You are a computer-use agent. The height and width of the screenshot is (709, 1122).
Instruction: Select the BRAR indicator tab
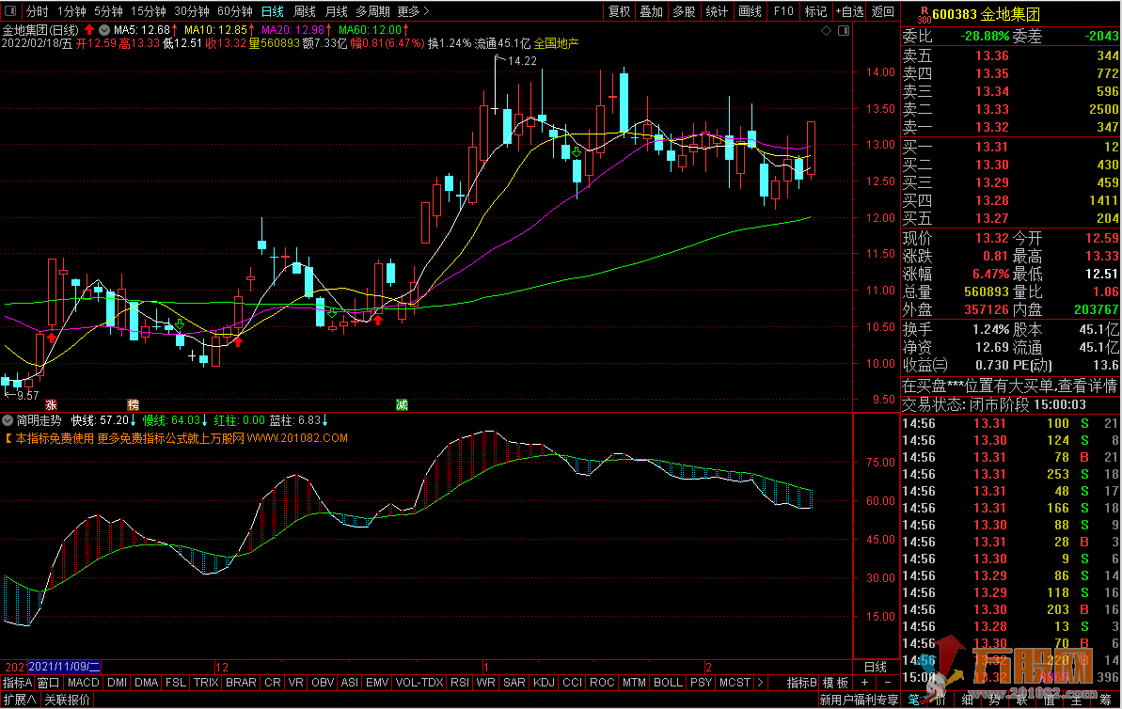click(x=241, y=683)
